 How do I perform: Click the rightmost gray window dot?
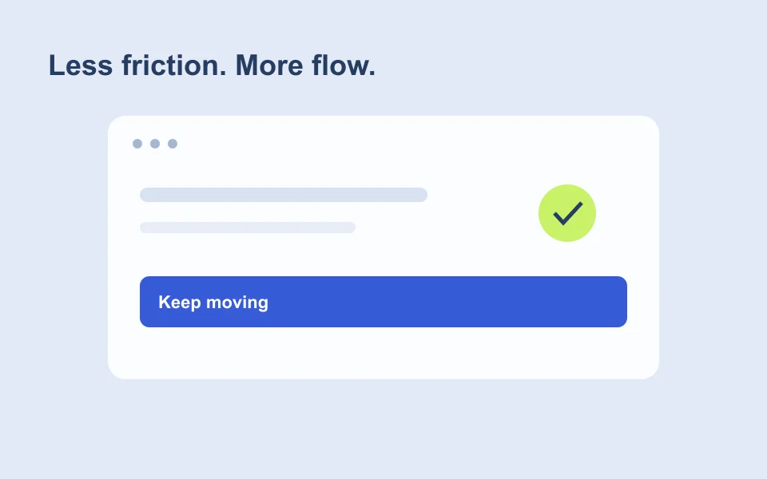coord(173,144)
